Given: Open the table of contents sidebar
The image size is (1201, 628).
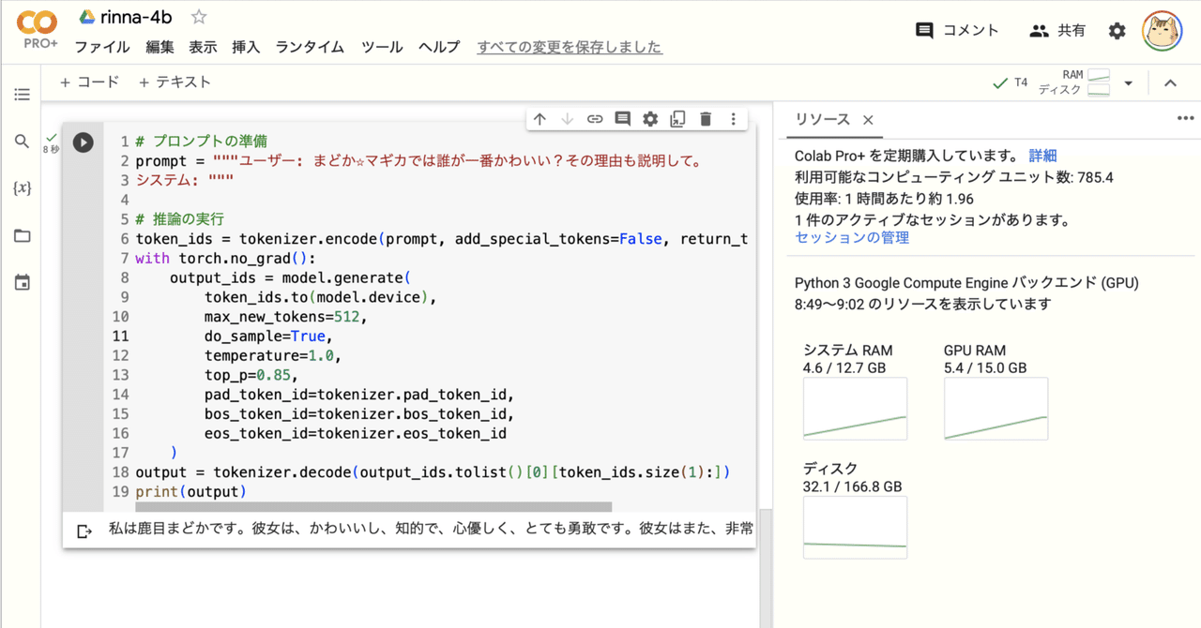Looking at the screenshot, I should 22,94.
